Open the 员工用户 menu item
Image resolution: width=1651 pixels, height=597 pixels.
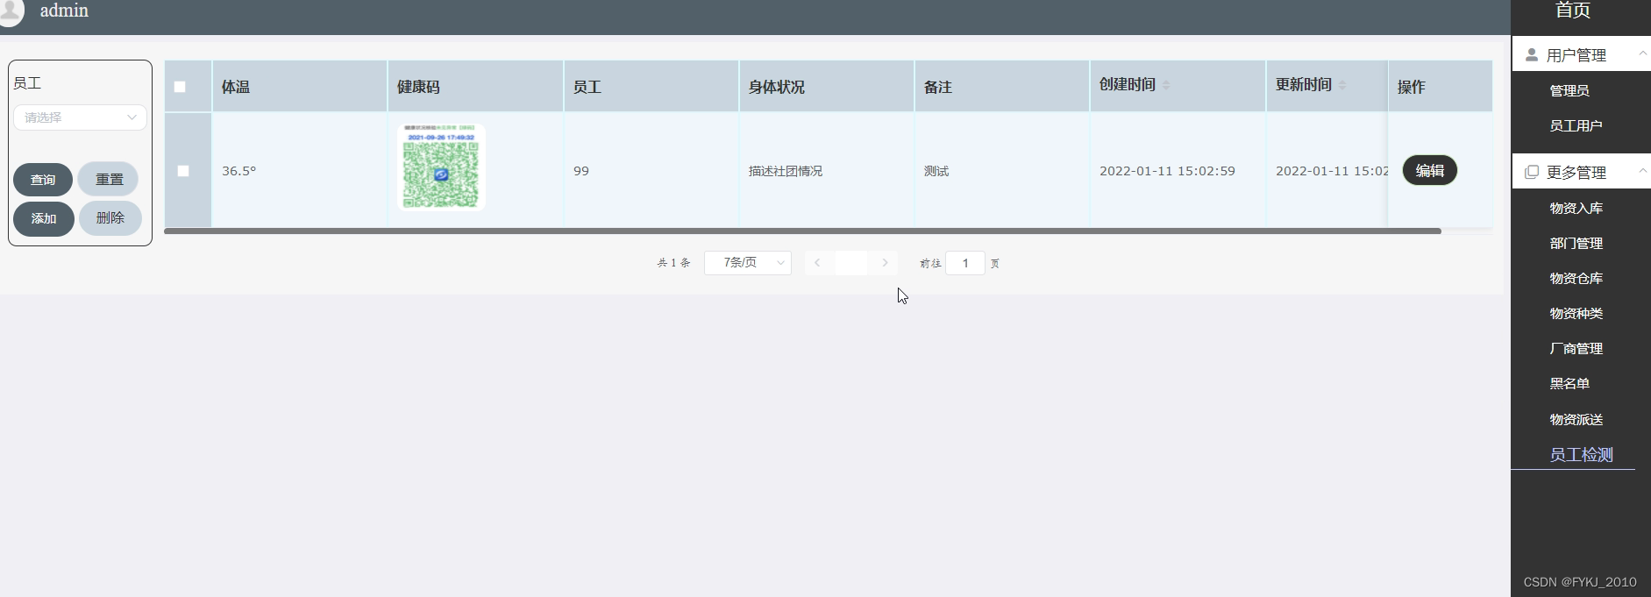[1576, 125]
